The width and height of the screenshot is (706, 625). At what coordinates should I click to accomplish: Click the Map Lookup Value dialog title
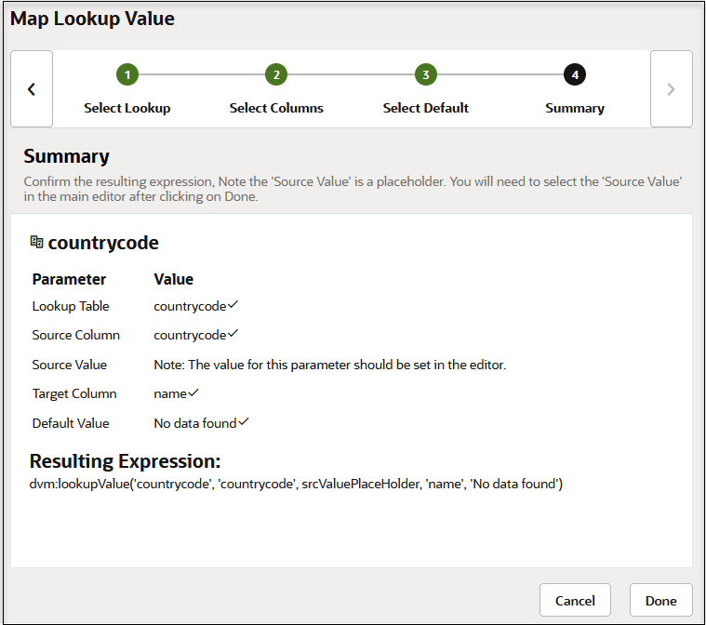(92, 19)
